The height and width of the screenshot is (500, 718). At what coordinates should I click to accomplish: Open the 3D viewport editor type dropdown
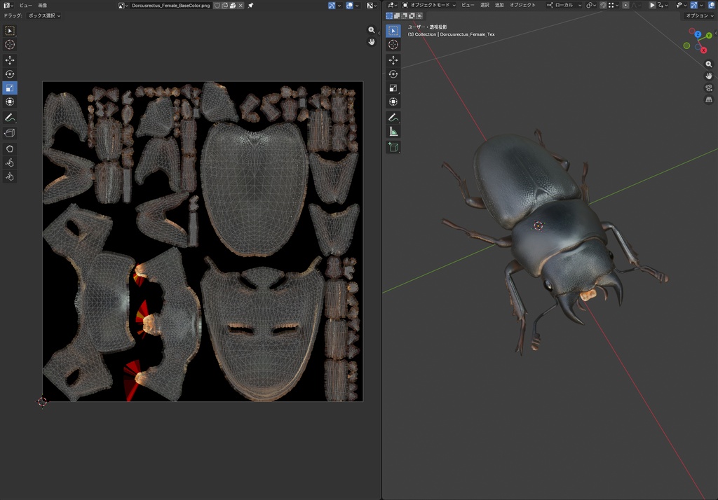click(x=392, y=5)
